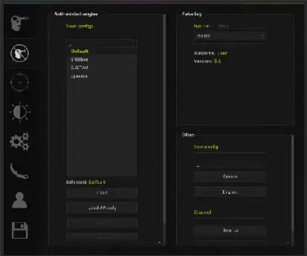The height and width of the screenshot is (256, 307).
Task: Select the Anti-aim crossed-out head icon
Action: tap(19, 53)
